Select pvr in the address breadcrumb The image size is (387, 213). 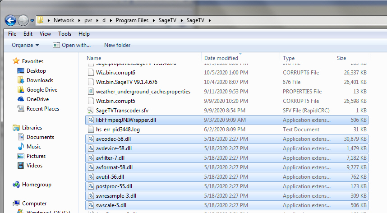point(88,20)
